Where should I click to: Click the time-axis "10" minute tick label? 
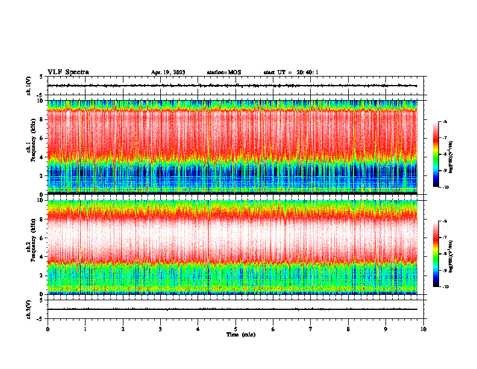coord(423,329)
